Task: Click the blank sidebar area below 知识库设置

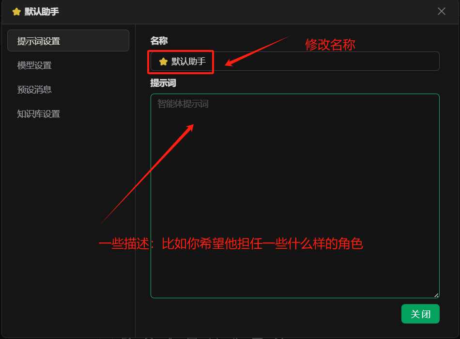Action: pyautogui.click(x=68, y=218)
